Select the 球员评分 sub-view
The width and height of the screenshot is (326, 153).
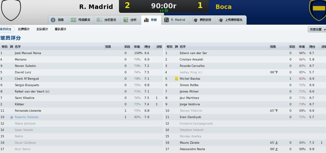6,29
